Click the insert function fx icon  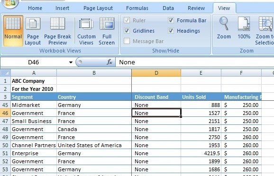(x=110, y=62)
